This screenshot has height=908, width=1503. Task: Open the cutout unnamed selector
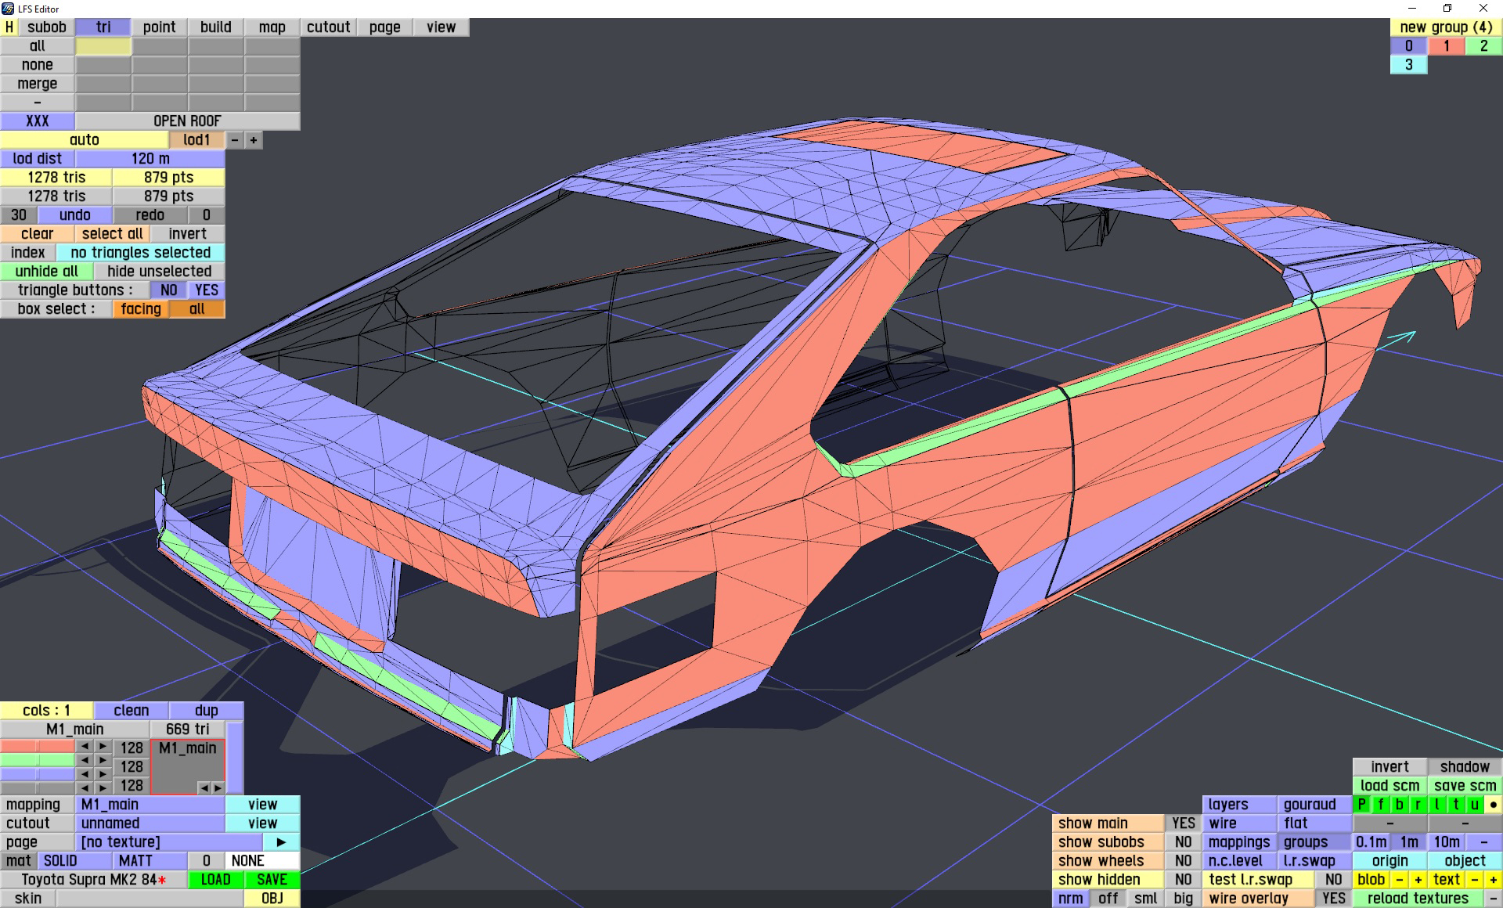[x=150, y=823]
